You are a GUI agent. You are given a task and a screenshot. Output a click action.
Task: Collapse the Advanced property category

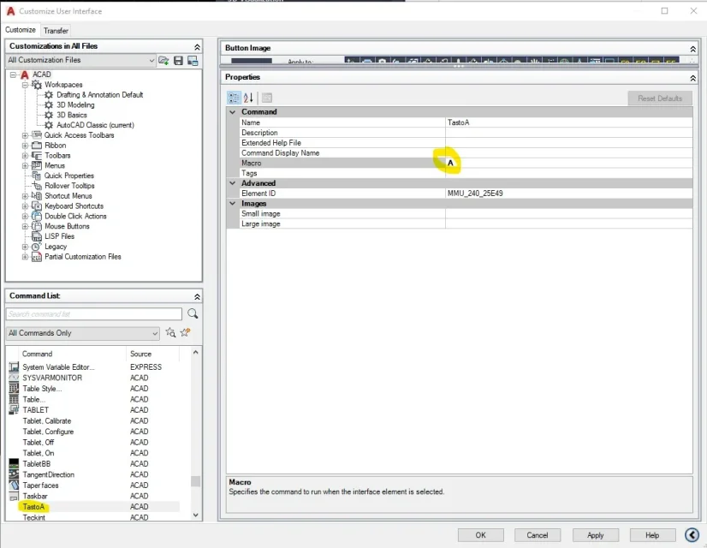[233, 183]
